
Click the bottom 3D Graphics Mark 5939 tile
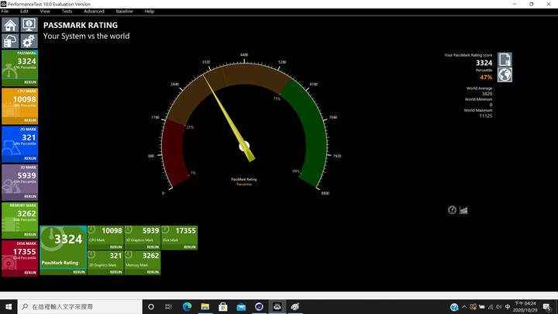(x=143, y=237)
